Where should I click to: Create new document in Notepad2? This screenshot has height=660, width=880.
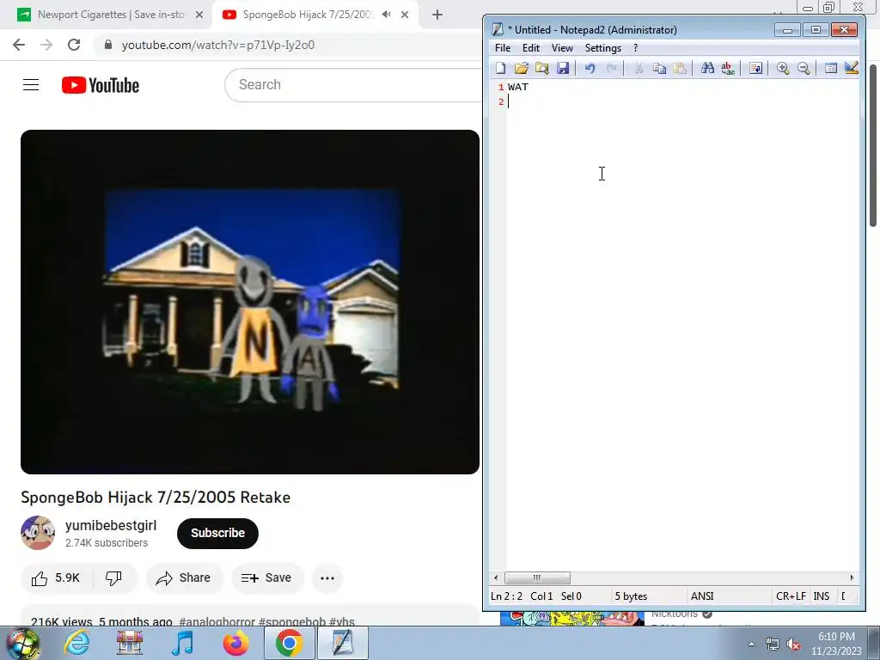pos(500,69)
